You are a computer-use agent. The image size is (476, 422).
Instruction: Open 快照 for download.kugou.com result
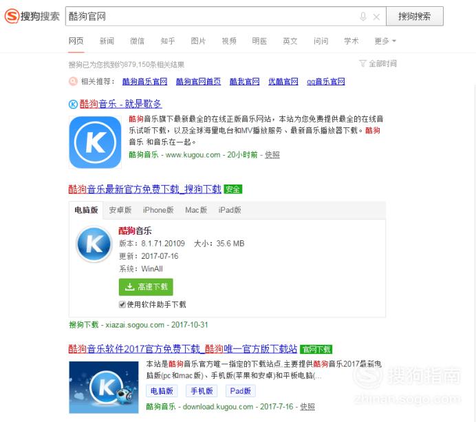click(307, 407)
